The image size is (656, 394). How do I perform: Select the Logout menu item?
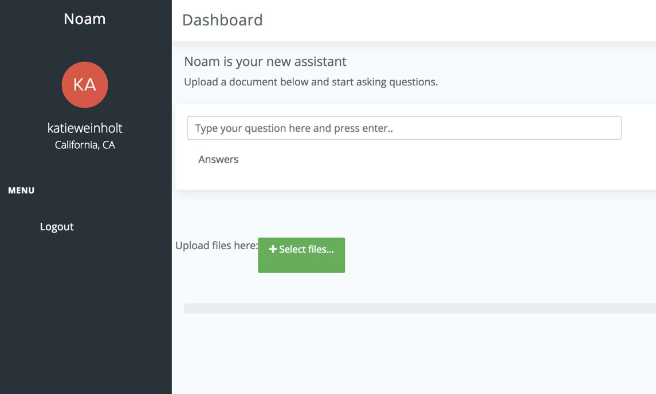pyautogui.click(x=57, y=227)
